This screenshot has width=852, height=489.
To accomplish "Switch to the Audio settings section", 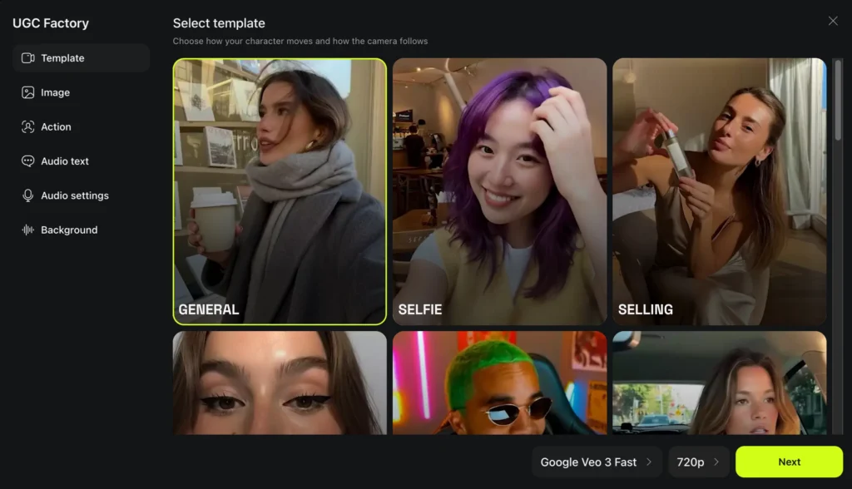I will tap(75, 195).
